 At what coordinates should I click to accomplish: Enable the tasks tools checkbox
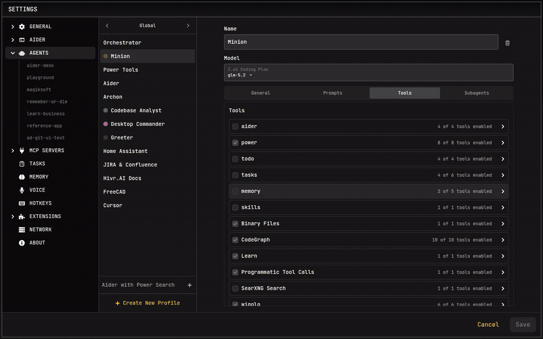[235, 175]
